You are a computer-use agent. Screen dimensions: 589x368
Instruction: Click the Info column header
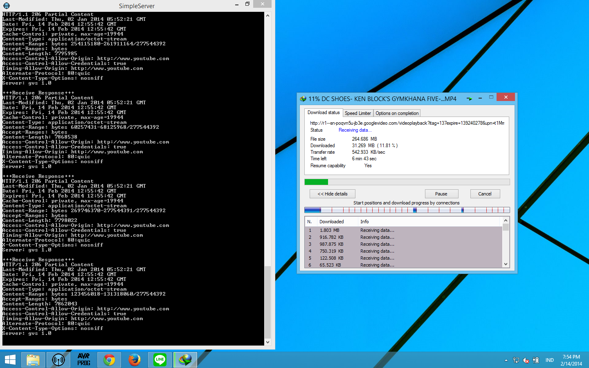429,222
